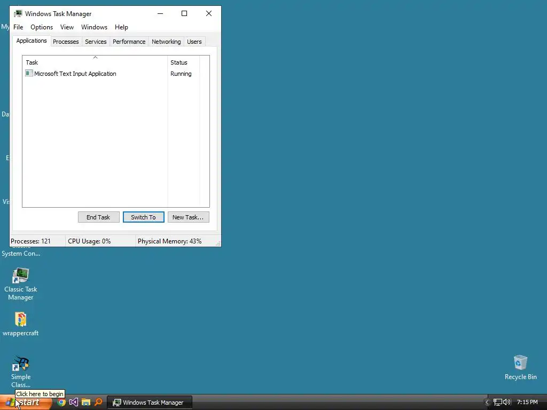Image resolution: width=547 pixels, height=410 pixels.
Task: Click the Processes: 121 status bar entry
Action: [37, 241]
